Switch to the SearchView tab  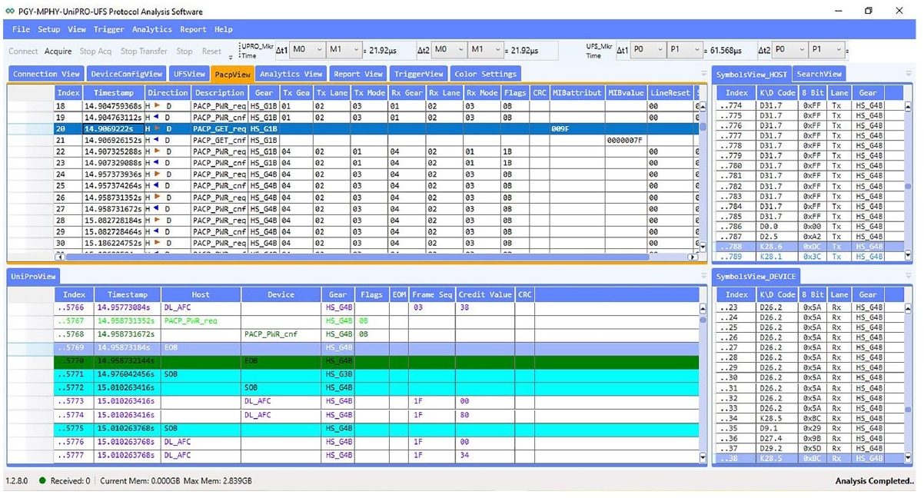tap(819, 74)
